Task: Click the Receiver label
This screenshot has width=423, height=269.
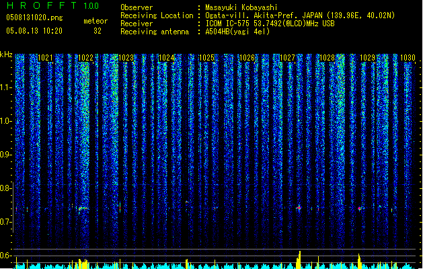Action: [137, 24]
